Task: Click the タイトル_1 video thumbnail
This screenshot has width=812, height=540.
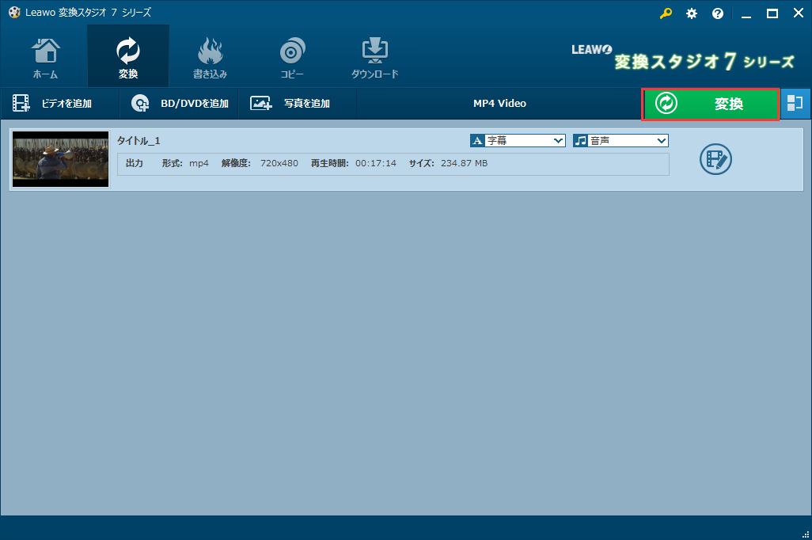Action: pos(60,158)
